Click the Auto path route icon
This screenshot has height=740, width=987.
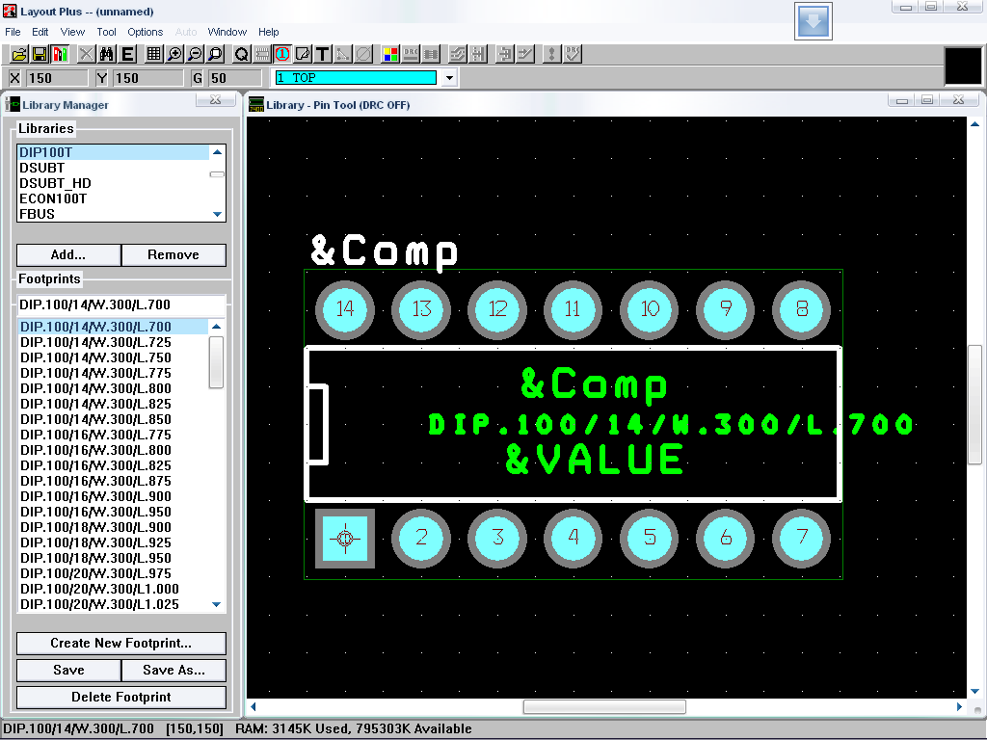coord(458,54)
